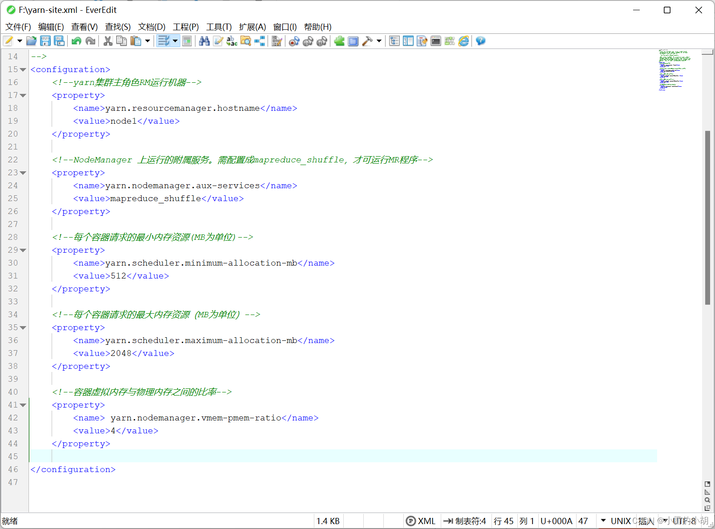Click the Cut scissors icon
Image resolution: width=715 pixels, height=529 pixels.
click(x=108, y=41)
